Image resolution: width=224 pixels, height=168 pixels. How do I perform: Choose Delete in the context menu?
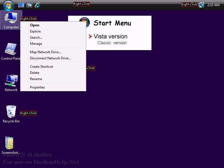53,73
